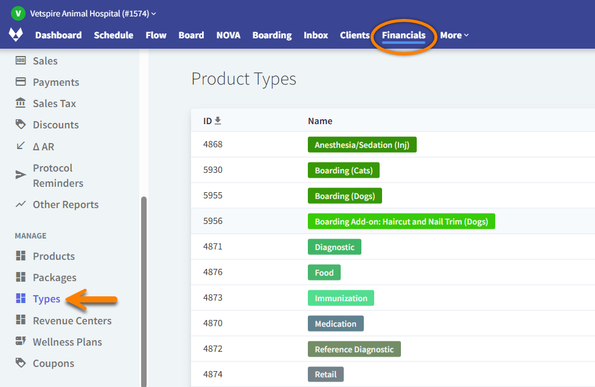This screenshot has height=387, width=595.
Task: Click the Other Reports chart icon
Action: (x=21, y=204)
